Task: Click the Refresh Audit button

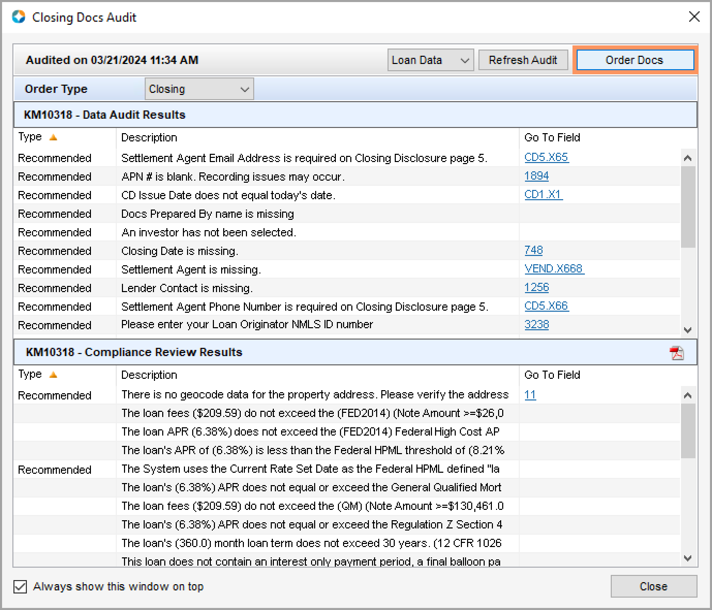Action: [523, 60]
